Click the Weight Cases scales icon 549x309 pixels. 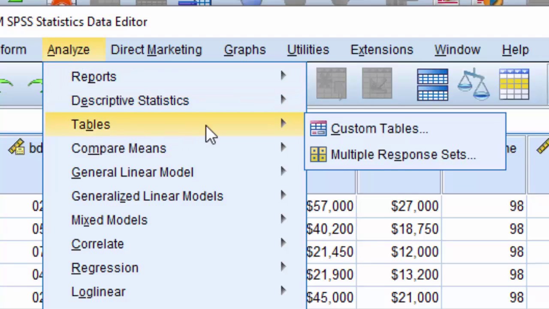474,84
